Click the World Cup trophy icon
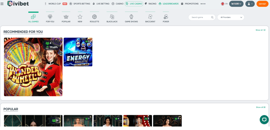The height and width of the screenshot is (130, 270). click(x=46, y=3)
